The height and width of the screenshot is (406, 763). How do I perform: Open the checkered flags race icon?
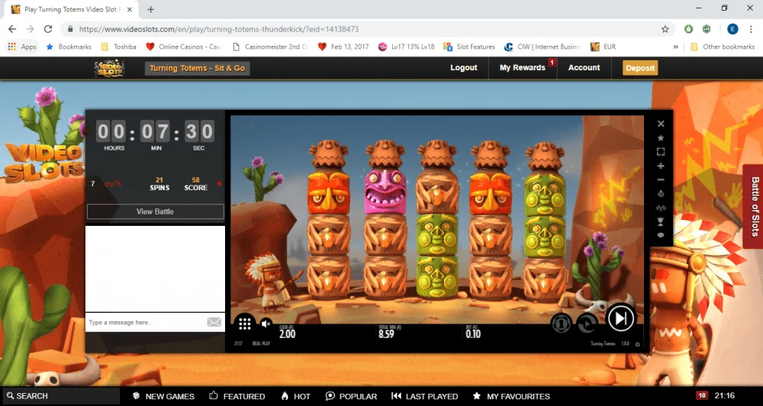(661, 208)
